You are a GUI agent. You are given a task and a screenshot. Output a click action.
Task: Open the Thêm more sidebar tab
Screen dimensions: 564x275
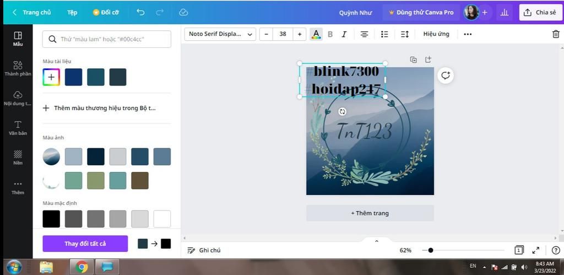click(18, 187)
